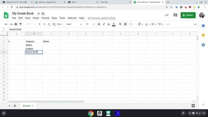Open the Insert menu

point(36,18)
